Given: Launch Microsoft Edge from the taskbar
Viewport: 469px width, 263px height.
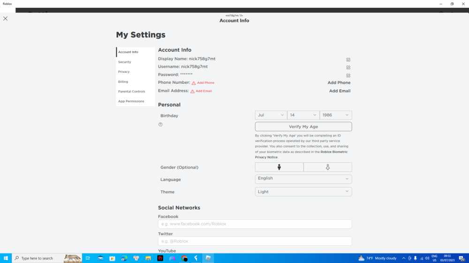Looking at the screenshot, I should coord(124,258).
